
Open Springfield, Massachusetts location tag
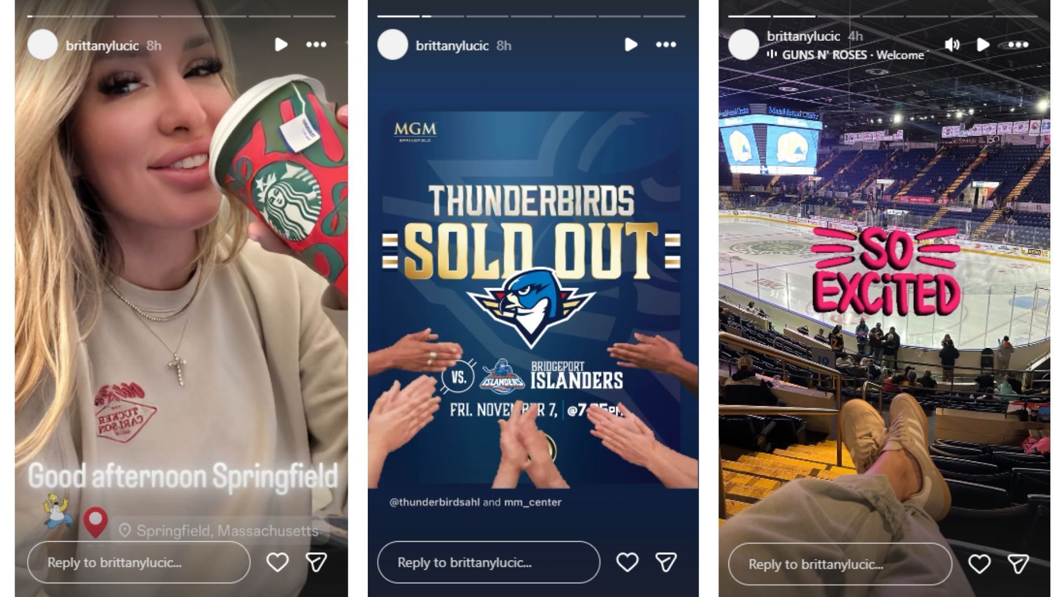(x=219, y=531)
